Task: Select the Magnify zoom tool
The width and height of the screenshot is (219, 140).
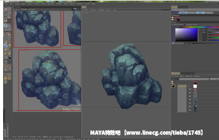Action: 5,34
